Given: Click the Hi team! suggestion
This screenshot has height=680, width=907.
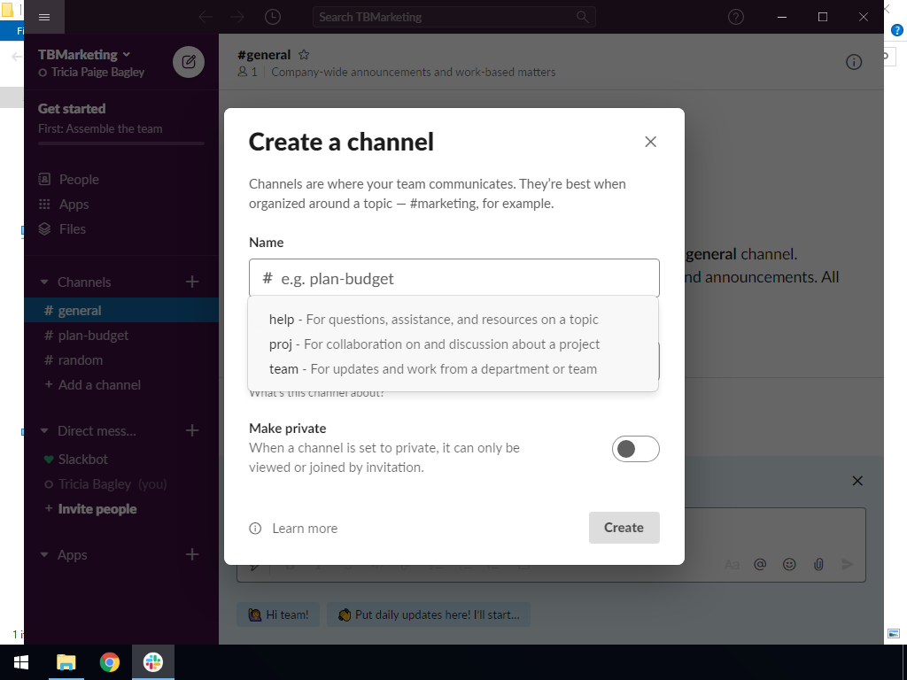Looking at the screenshot, I should pos(278,614).
